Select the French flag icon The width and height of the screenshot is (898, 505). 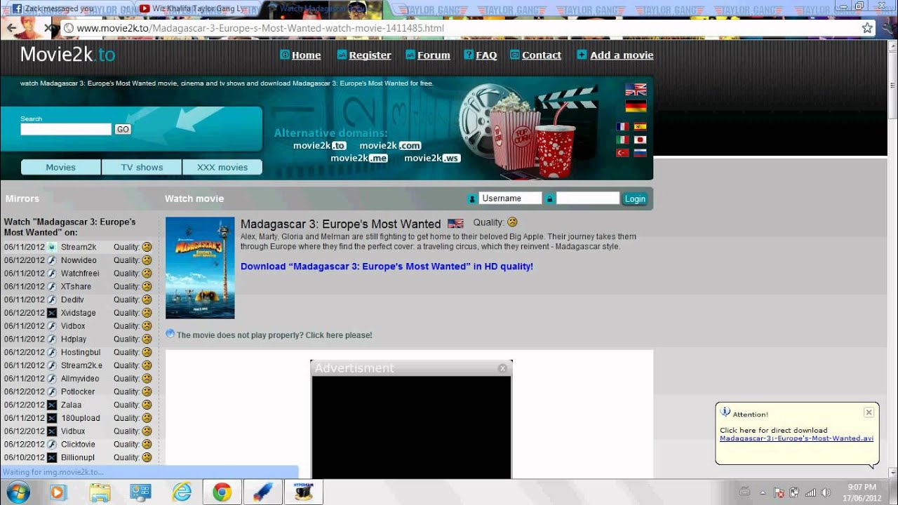622,127
